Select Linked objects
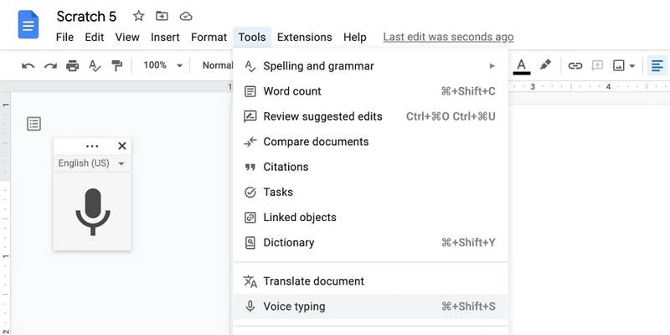 (x=370, y=218)
